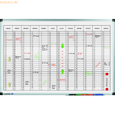Image resolution: width=115 pixels, height=115 pixels.
Task: Click the Legamaster logo on the frame
Action: pyautogui.click(x=8, y=94)
